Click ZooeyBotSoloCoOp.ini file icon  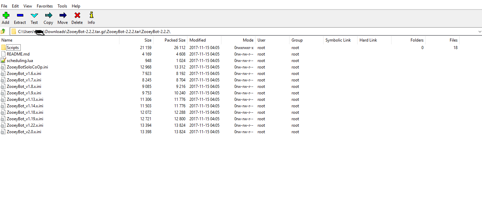coord(3,67)
